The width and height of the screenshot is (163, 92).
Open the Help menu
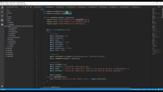pyautogui.click(x=25, y=5)
